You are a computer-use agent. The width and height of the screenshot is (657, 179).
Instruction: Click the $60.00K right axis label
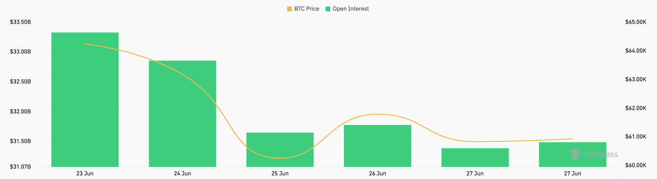[x=635, y=165]
